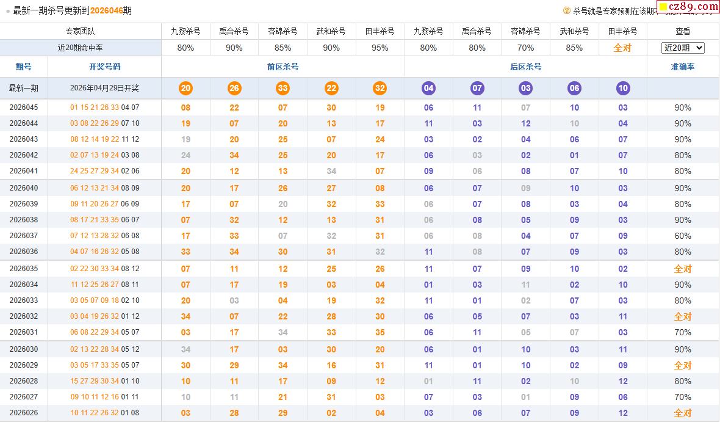Click the 准确率 column header
This screenshot has width=720, height=422.
pos(683,67)
